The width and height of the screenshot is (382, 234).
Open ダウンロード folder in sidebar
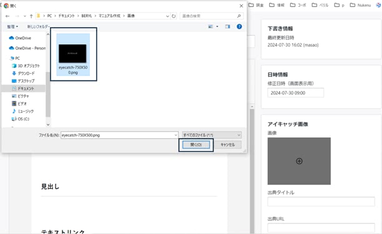tap(23, 73)
